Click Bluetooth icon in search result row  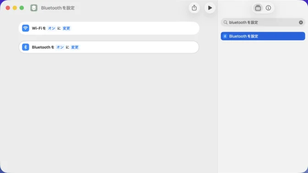tap(225, 36)
